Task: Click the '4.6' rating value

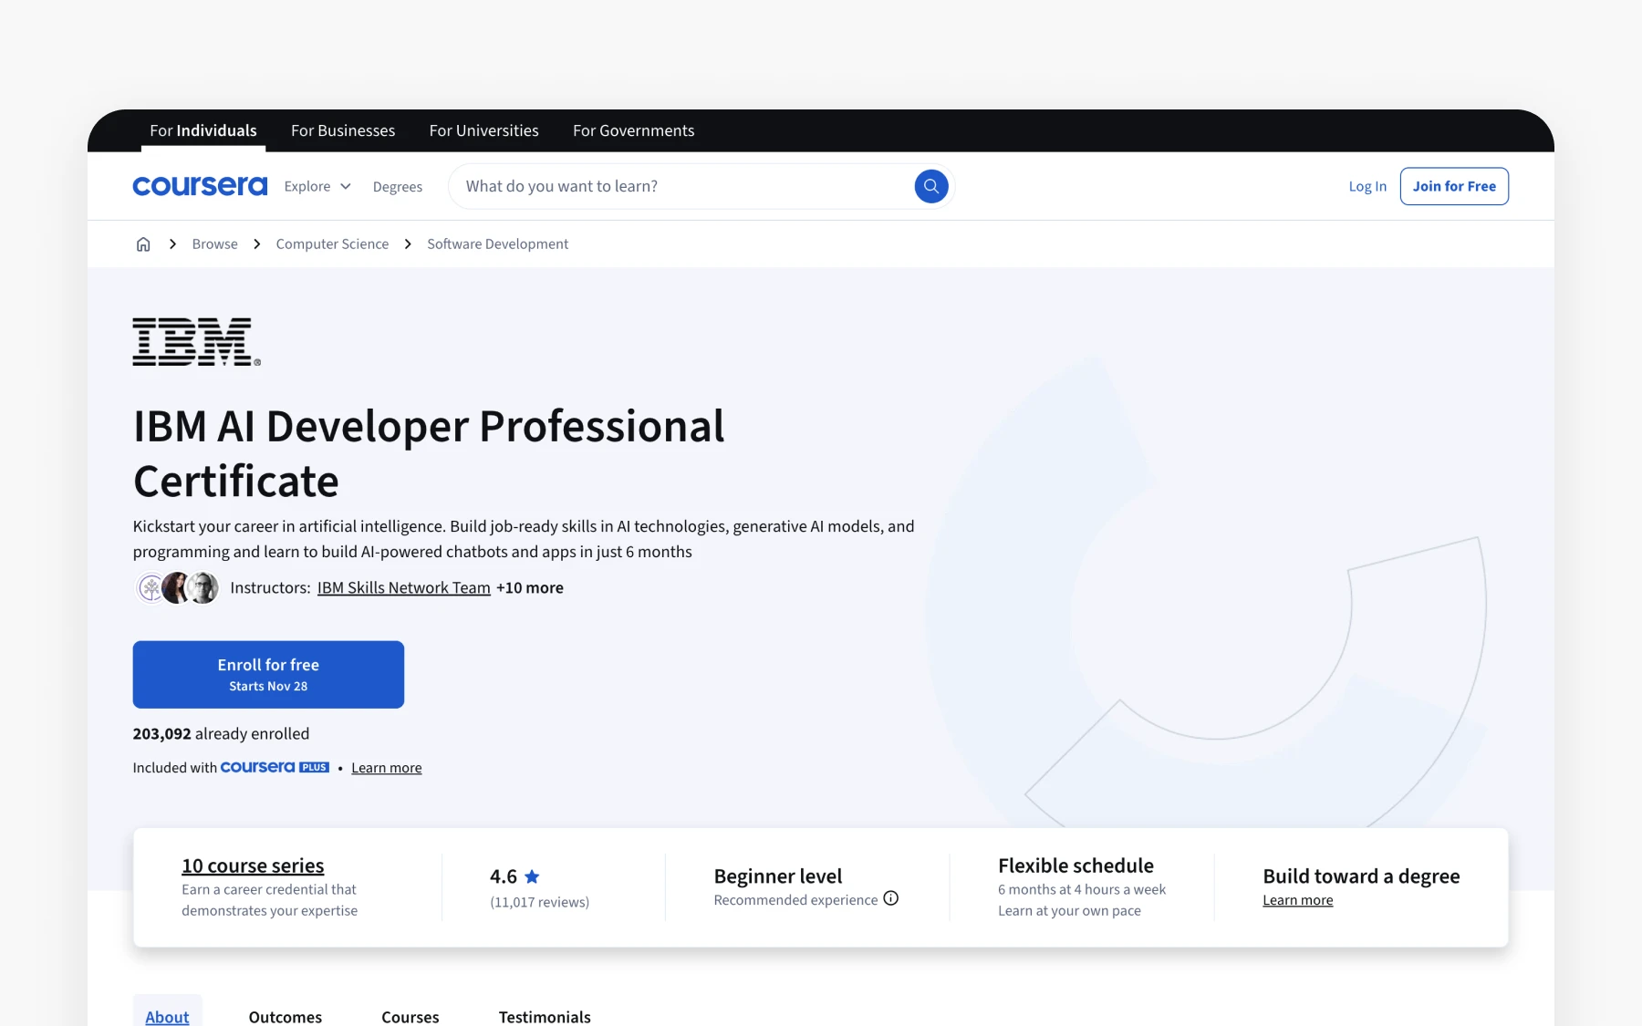Action: pyautogui.click(x=504, y=876)
